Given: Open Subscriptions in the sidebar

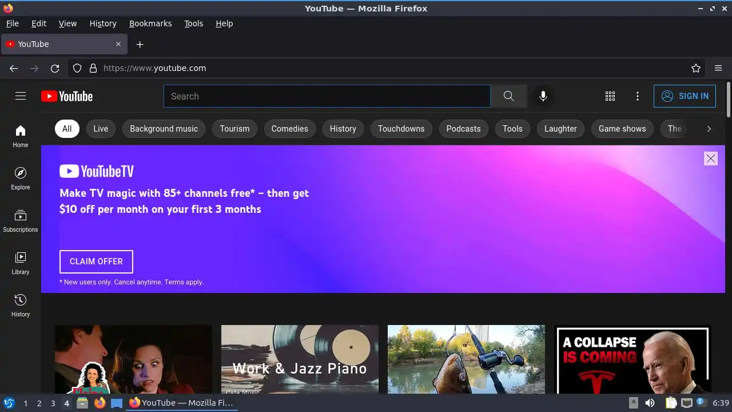Looking at the screenshot, I should tap(21, 221).
